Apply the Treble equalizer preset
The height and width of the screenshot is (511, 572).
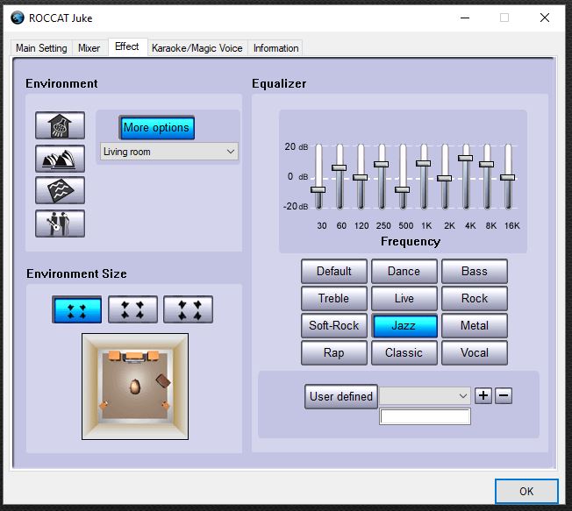334,298
